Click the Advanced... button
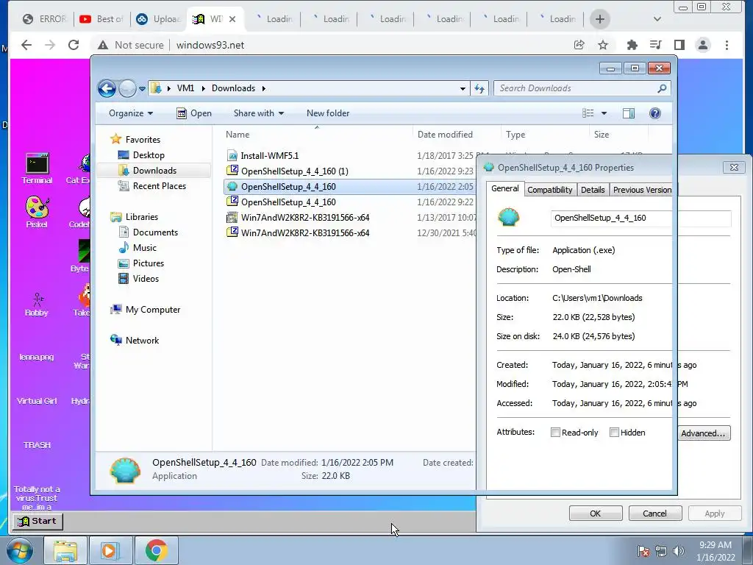Screen dimensions: 753x565 [x=703, y=433]
